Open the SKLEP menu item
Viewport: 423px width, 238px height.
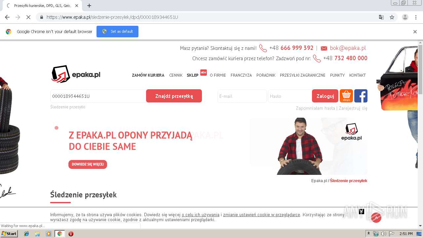[193, 75]
